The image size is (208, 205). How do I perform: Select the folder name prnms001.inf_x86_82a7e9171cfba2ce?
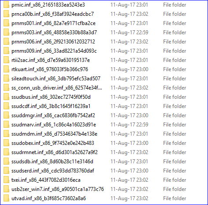coord(54,23)
